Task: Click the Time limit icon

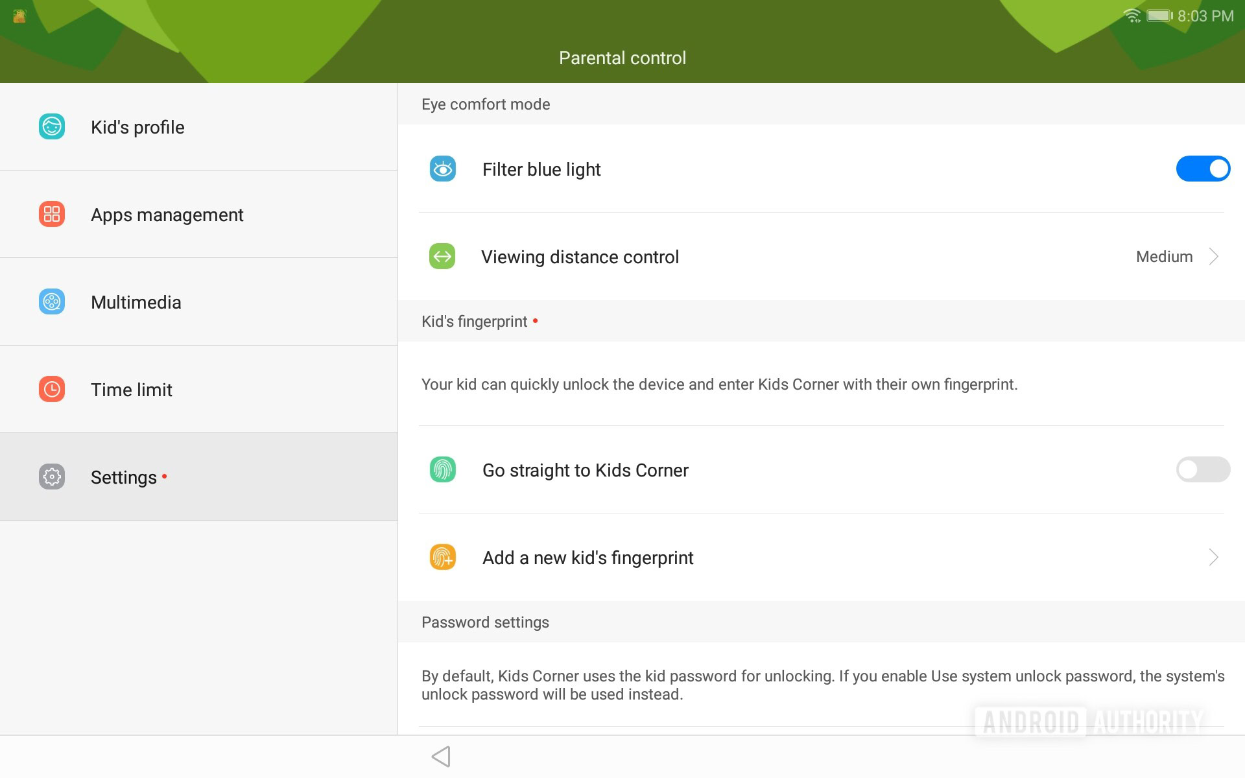Action: pyautogui.click(x=51, y=389)
